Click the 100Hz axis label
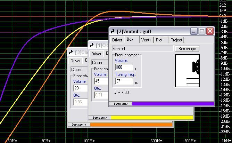The image size is (232, 143). (x=89, y=141)
